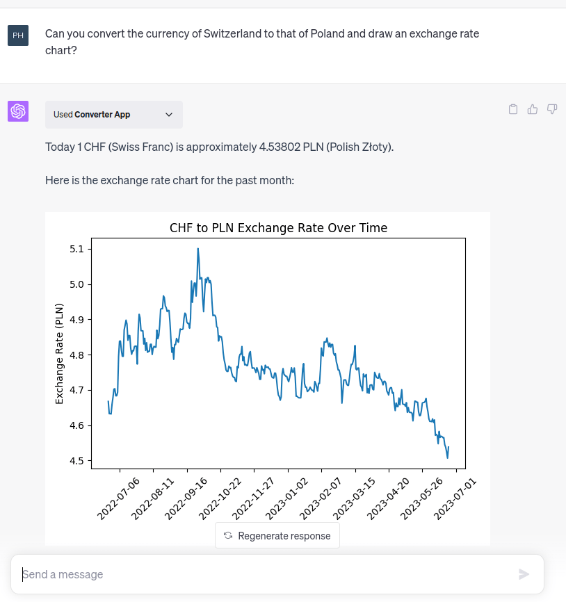The height and width of the screenshot is (602, 566).
Task: Click the Exchange Rate (PLN) axis label
Action: pos(59,354)
